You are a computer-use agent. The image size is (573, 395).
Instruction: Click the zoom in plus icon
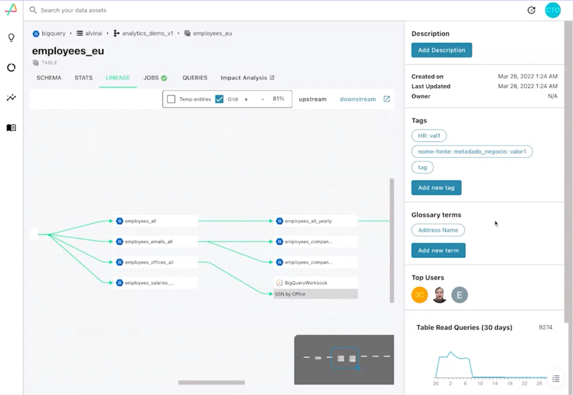246,99
